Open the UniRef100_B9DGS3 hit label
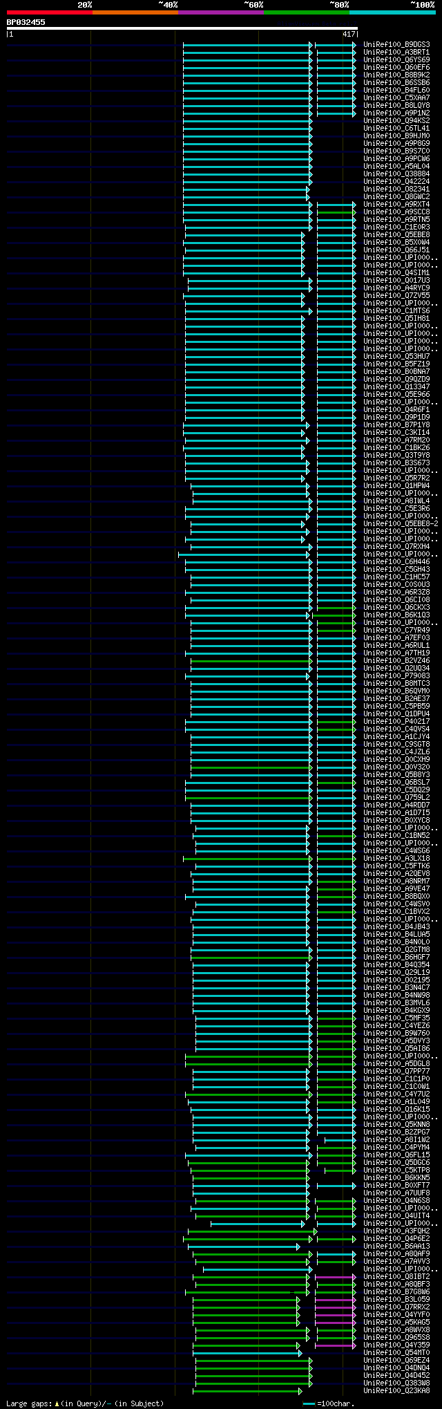This screenshot has width=442, height=1409. point(396,44)
